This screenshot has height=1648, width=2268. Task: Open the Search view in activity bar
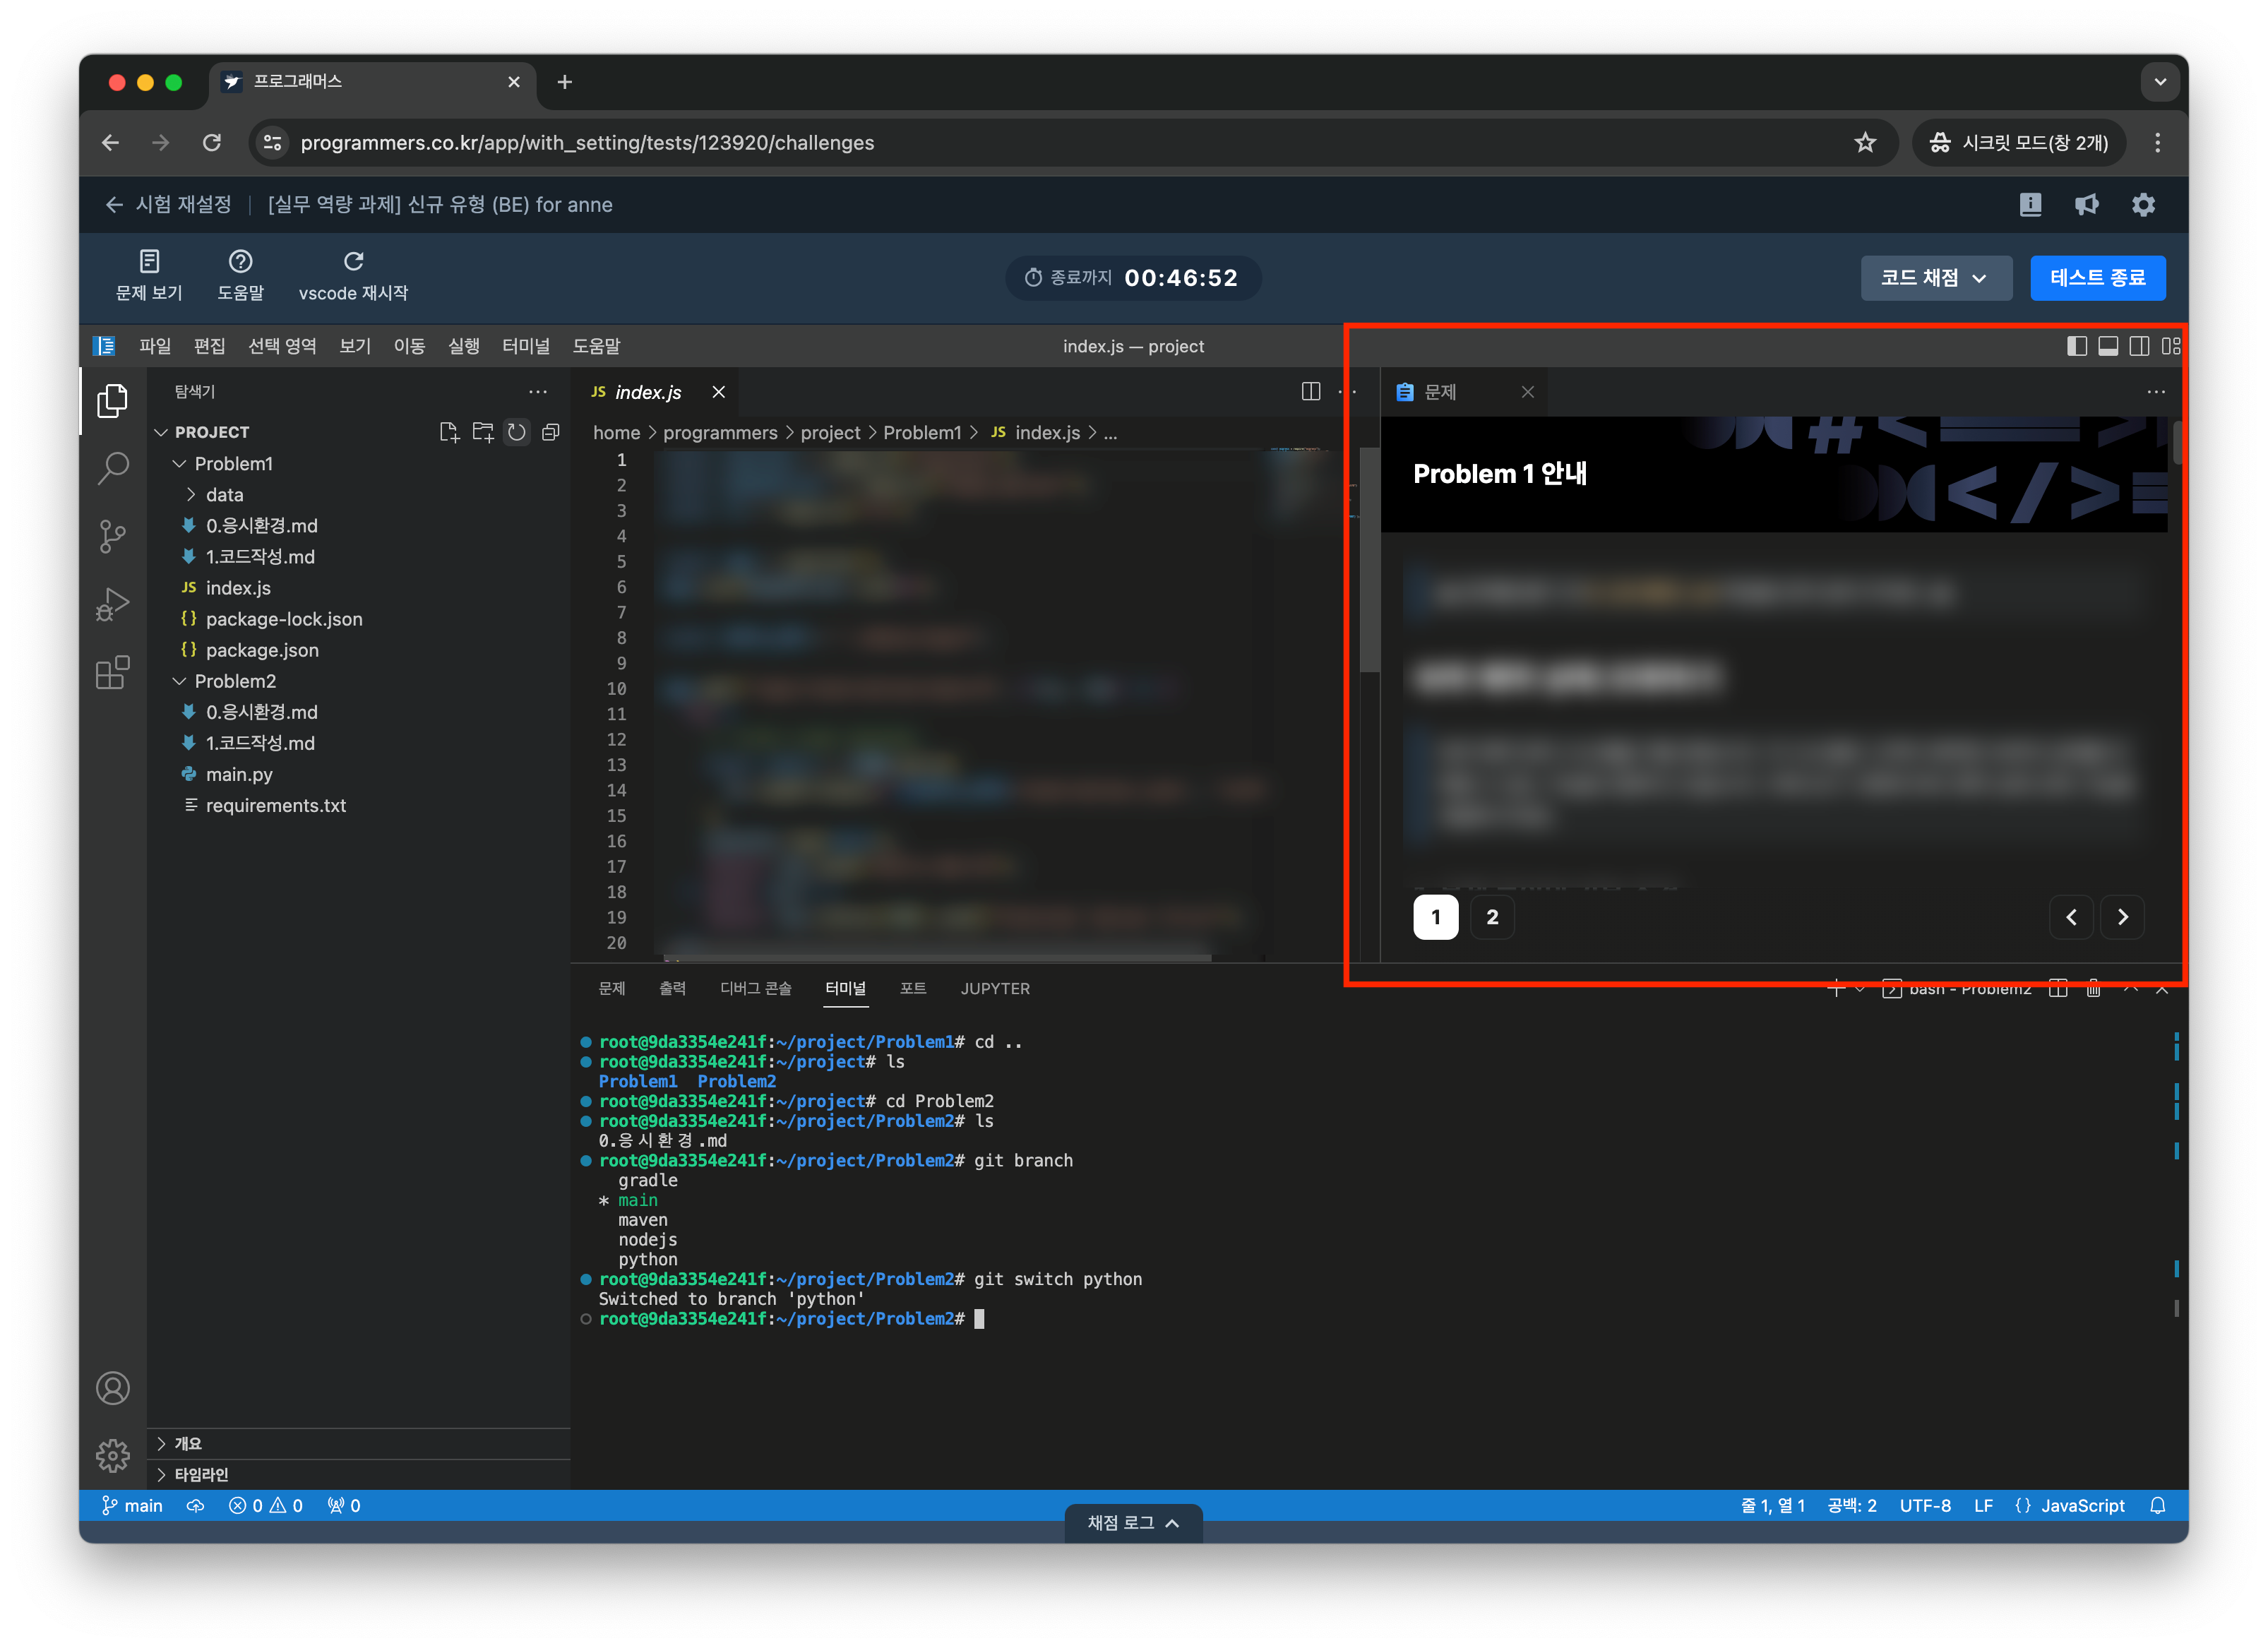tap(113, 468)
